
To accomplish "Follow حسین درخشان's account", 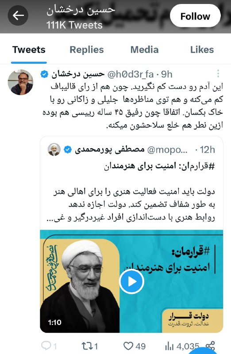I will [195, 16].
